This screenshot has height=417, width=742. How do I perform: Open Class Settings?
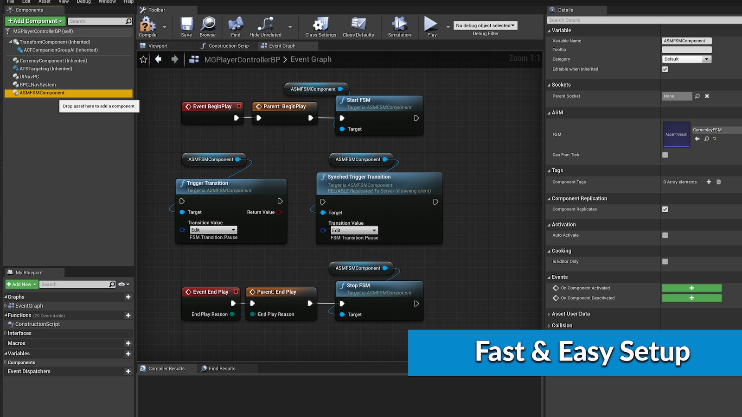(x=320, y=27)
